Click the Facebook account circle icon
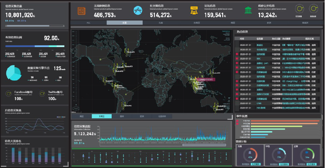This screenshot has height=168, width=325. (9, 94)
